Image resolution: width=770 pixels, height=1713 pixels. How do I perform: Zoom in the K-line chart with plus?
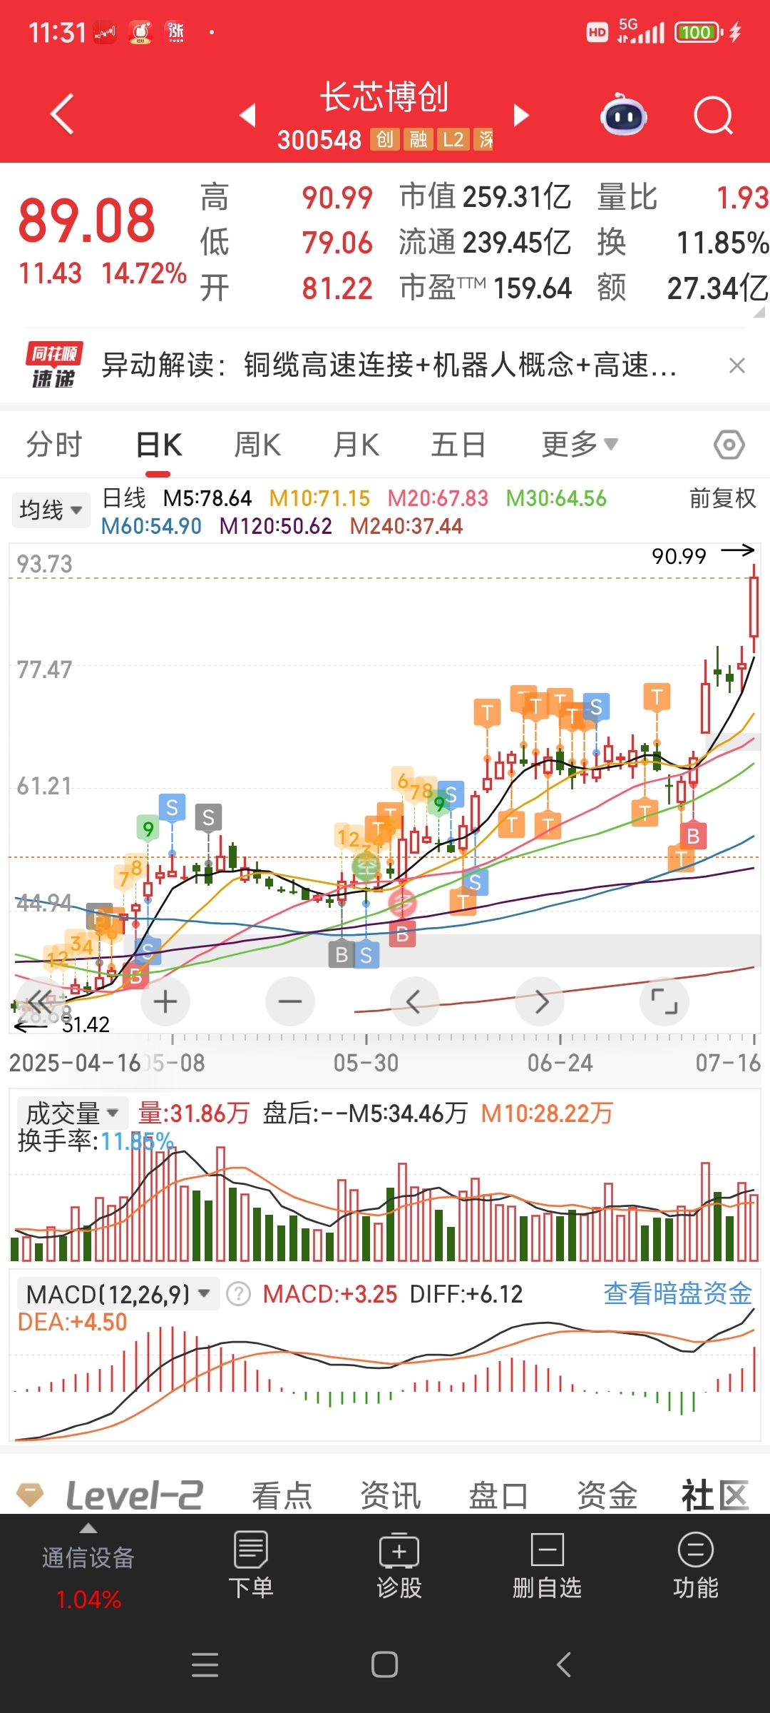pos(165,1001)
